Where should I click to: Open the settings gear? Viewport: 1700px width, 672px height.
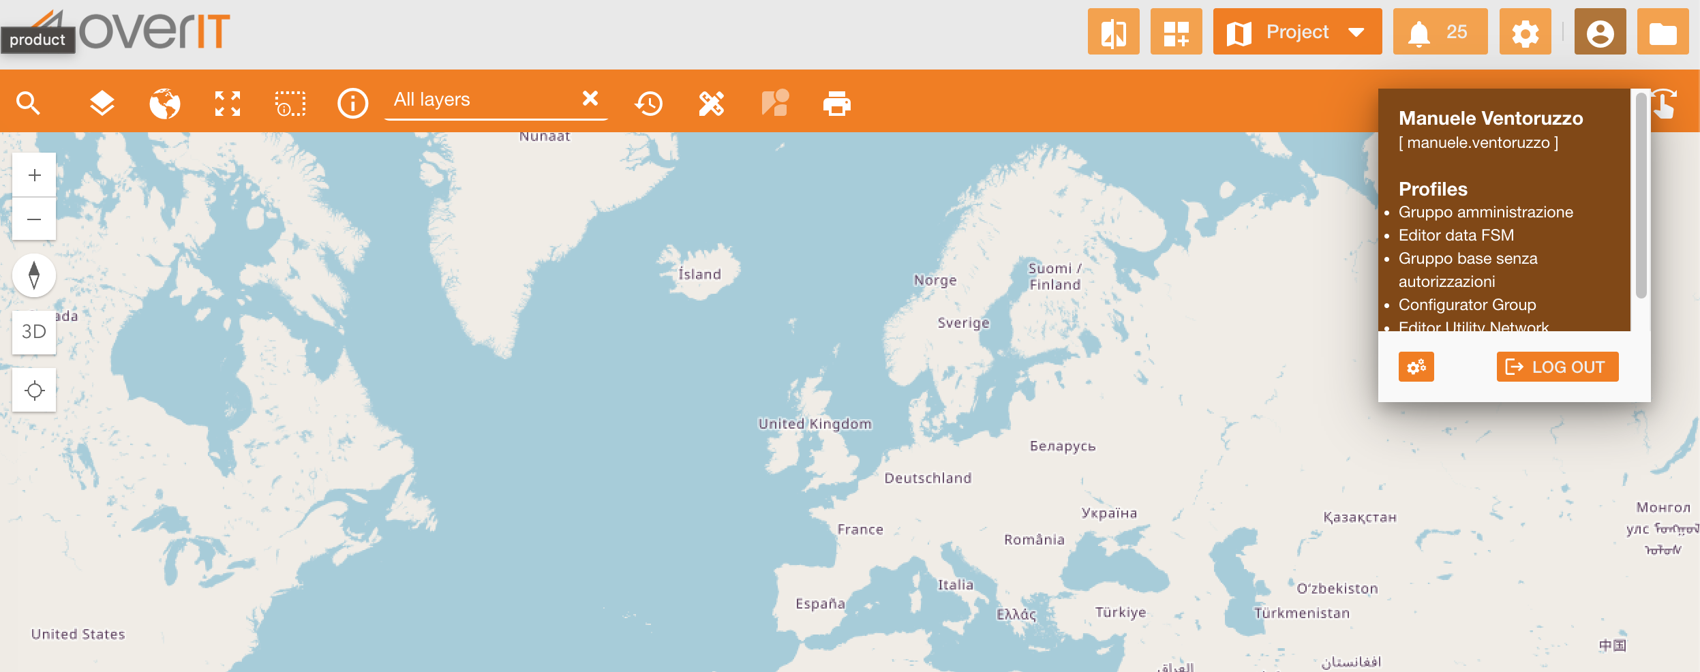coord(1526,31)
